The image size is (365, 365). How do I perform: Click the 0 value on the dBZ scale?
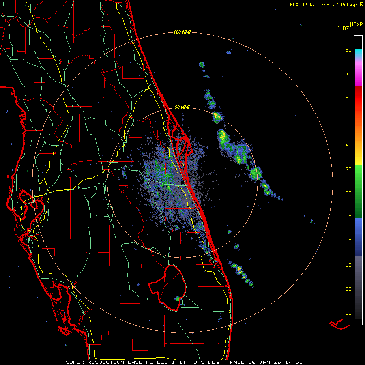click(350, 241)
